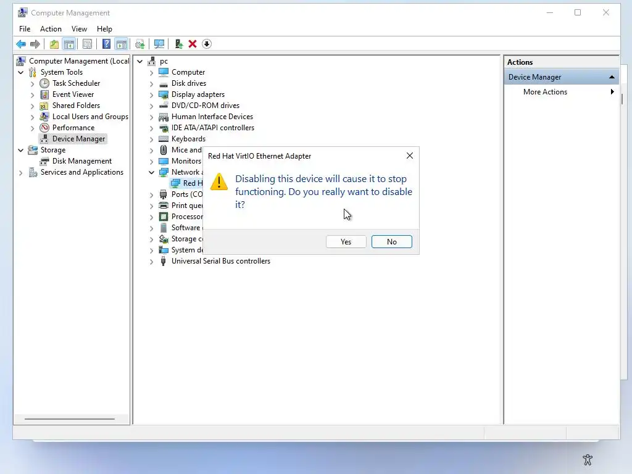Select Shared Folders in tree

76,106
